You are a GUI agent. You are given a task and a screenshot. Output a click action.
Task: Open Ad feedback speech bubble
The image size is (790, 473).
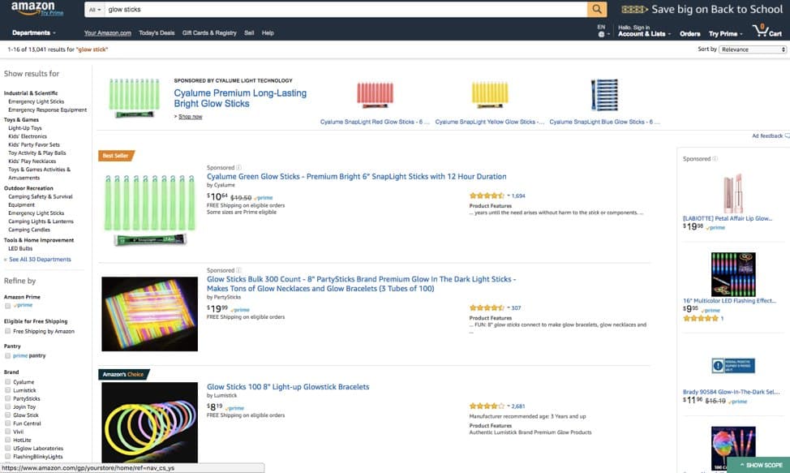pos(787,136)
